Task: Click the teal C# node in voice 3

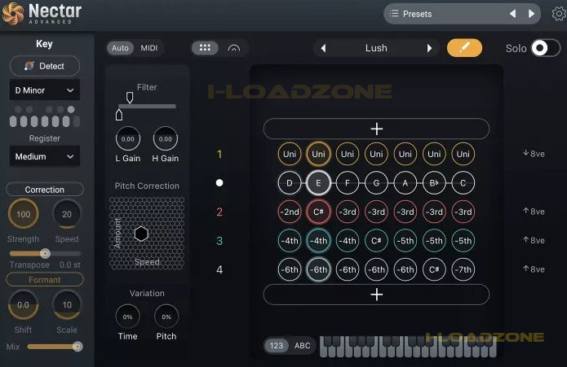Action: (376, 240)
